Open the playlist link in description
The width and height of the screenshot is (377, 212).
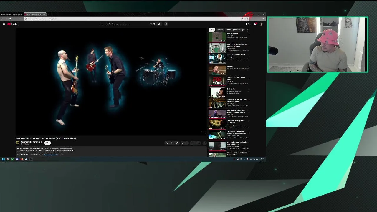(51, 155)
